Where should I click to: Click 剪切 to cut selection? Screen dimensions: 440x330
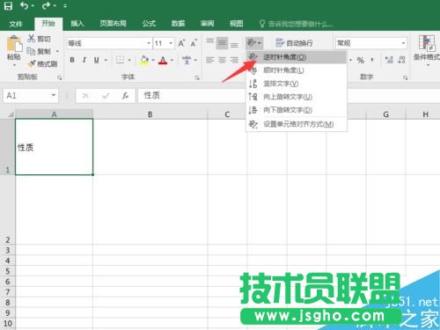(x=40, y=39)
